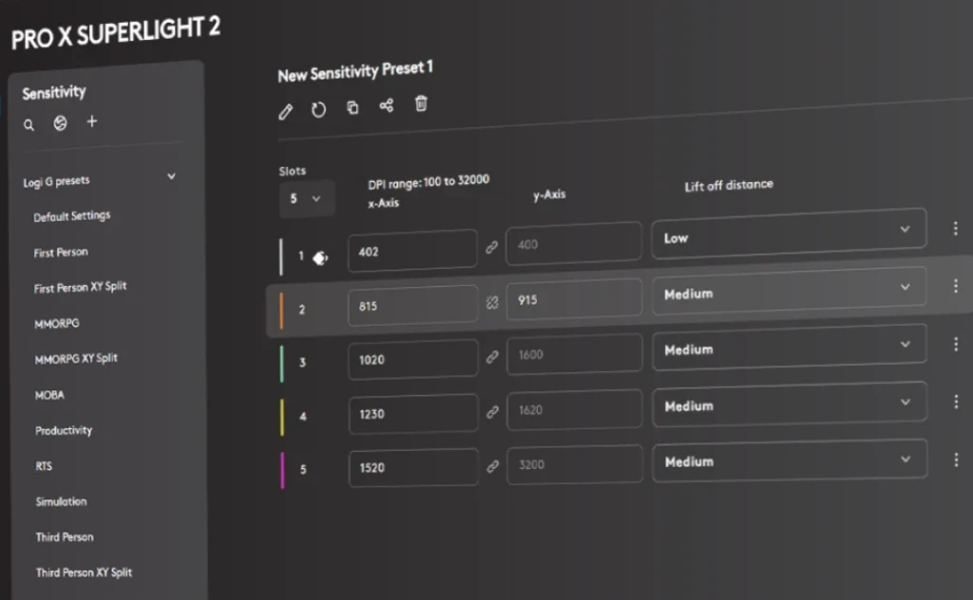This screenshot has width=973, height=600.
Task: Choose the Third Person XY Split preset
Action: coord(84,572)
